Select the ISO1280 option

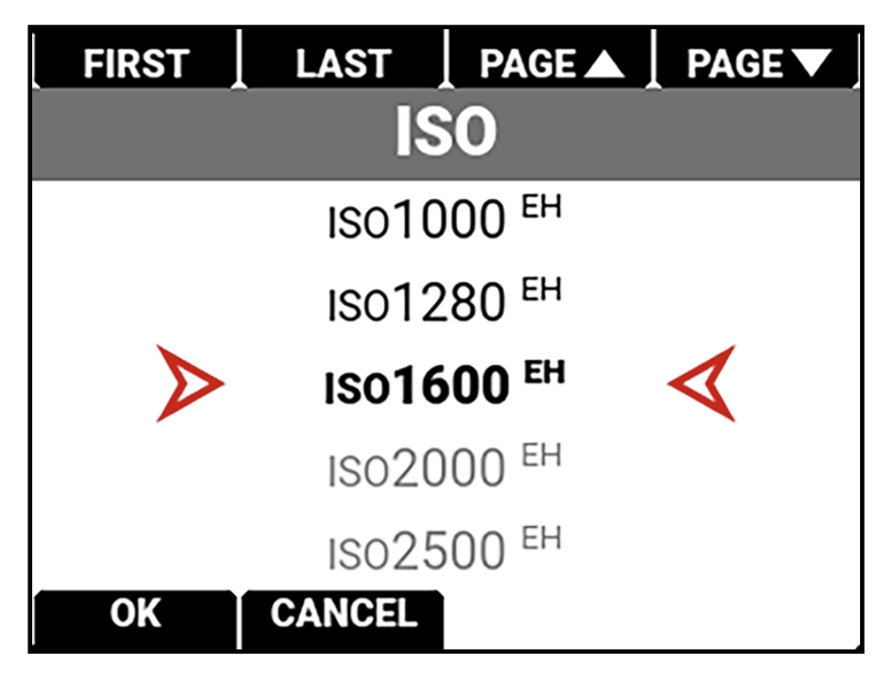(x=445, y=300)
